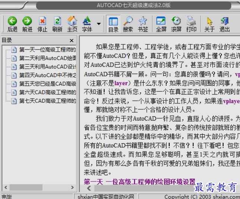Click left arrow of contents panel scrollbar
240x199 pixels.
click(6, 187)
